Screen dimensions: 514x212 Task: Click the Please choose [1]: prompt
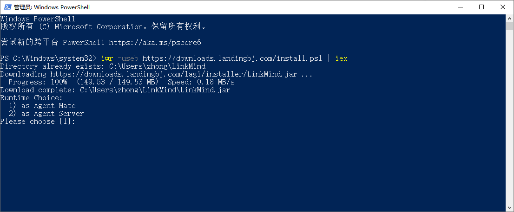[37, 122]
